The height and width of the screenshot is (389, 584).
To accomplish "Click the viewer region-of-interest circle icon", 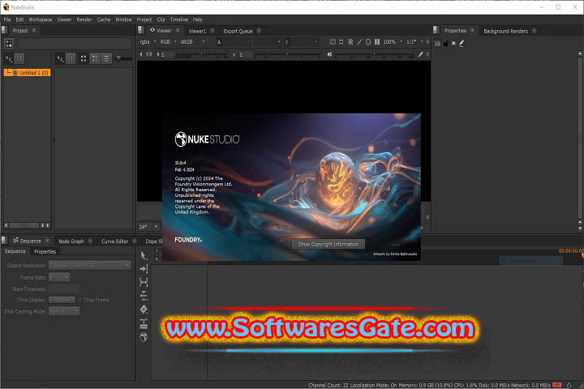I will click(x=368, y=41).
